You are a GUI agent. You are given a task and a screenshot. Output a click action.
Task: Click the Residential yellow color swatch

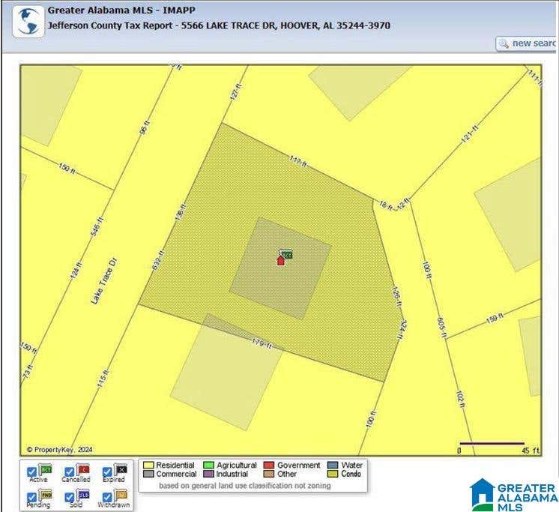click(x=148, y=466)
